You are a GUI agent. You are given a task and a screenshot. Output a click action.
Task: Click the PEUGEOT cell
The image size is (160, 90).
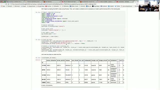(x=68, y=75)
